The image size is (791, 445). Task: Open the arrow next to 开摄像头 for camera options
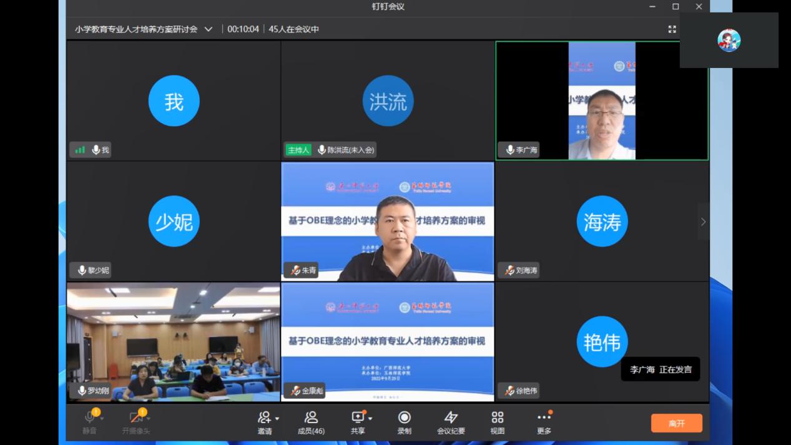[149, 418]
